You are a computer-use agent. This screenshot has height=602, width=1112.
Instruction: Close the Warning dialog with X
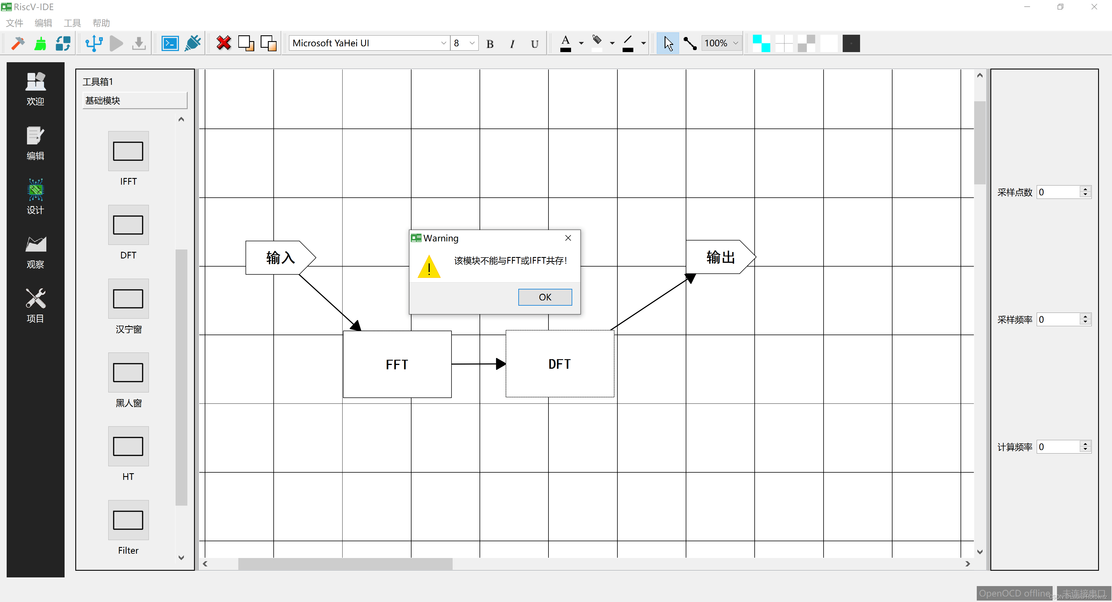tap(568, 238)
